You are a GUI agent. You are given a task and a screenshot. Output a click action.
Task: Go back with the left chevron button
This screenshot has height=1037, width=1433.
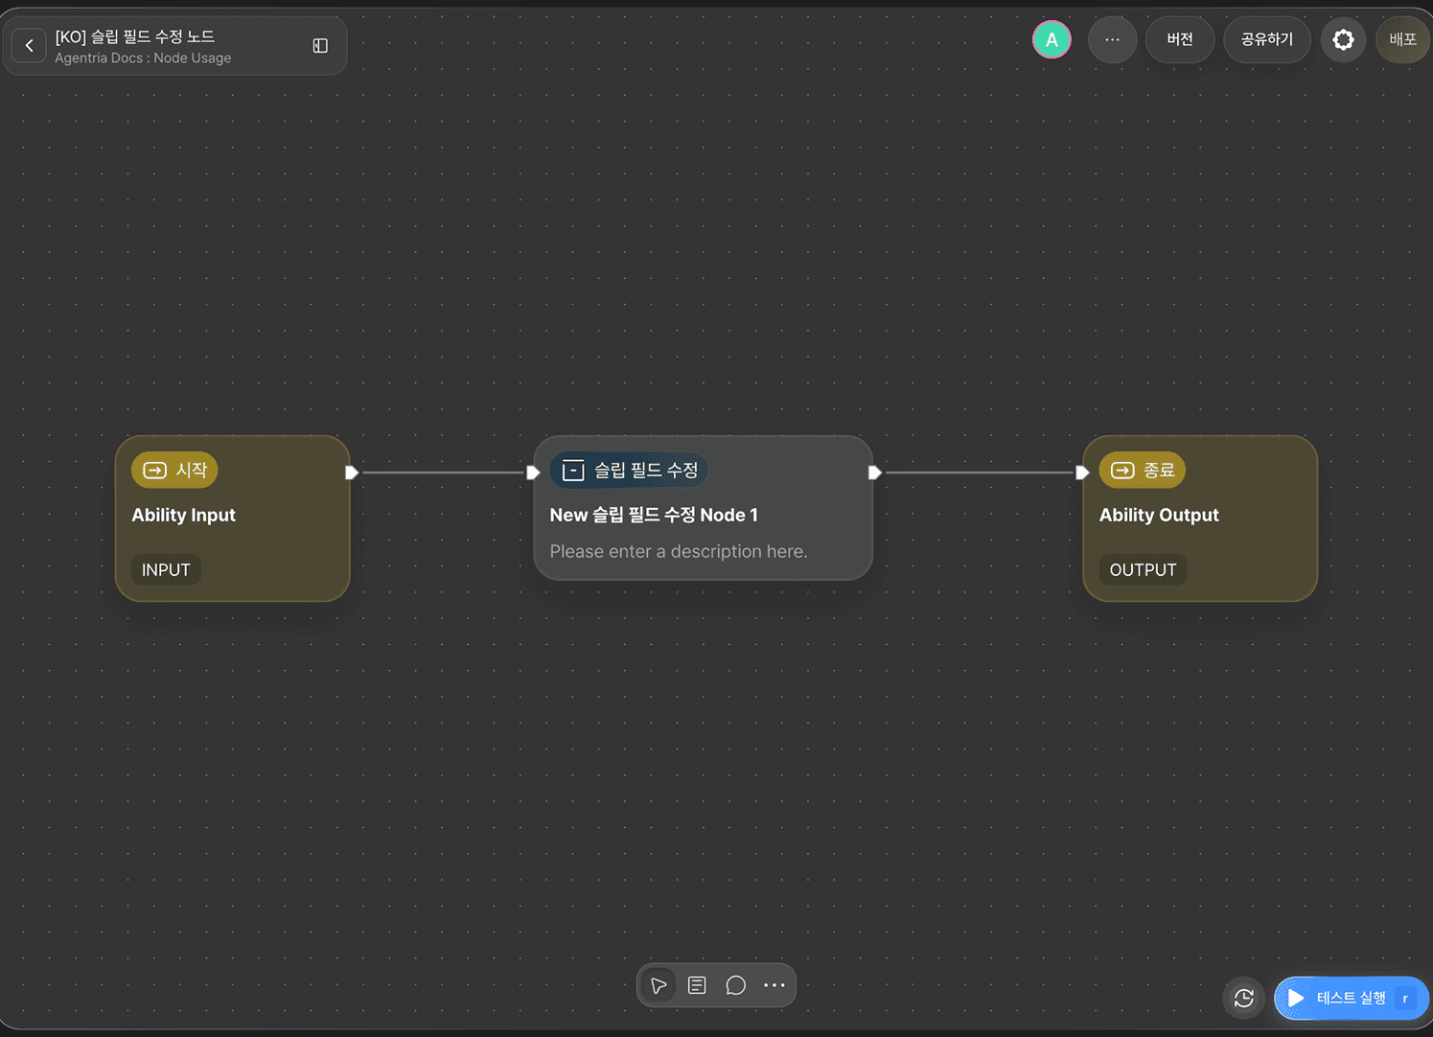click(x=29, y=45)
